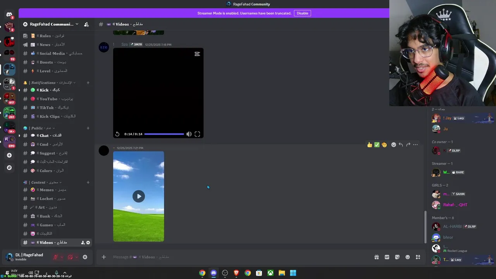The image size is (496, 279).
Task: React with green check mark emoji
Action: coord(377,145)
